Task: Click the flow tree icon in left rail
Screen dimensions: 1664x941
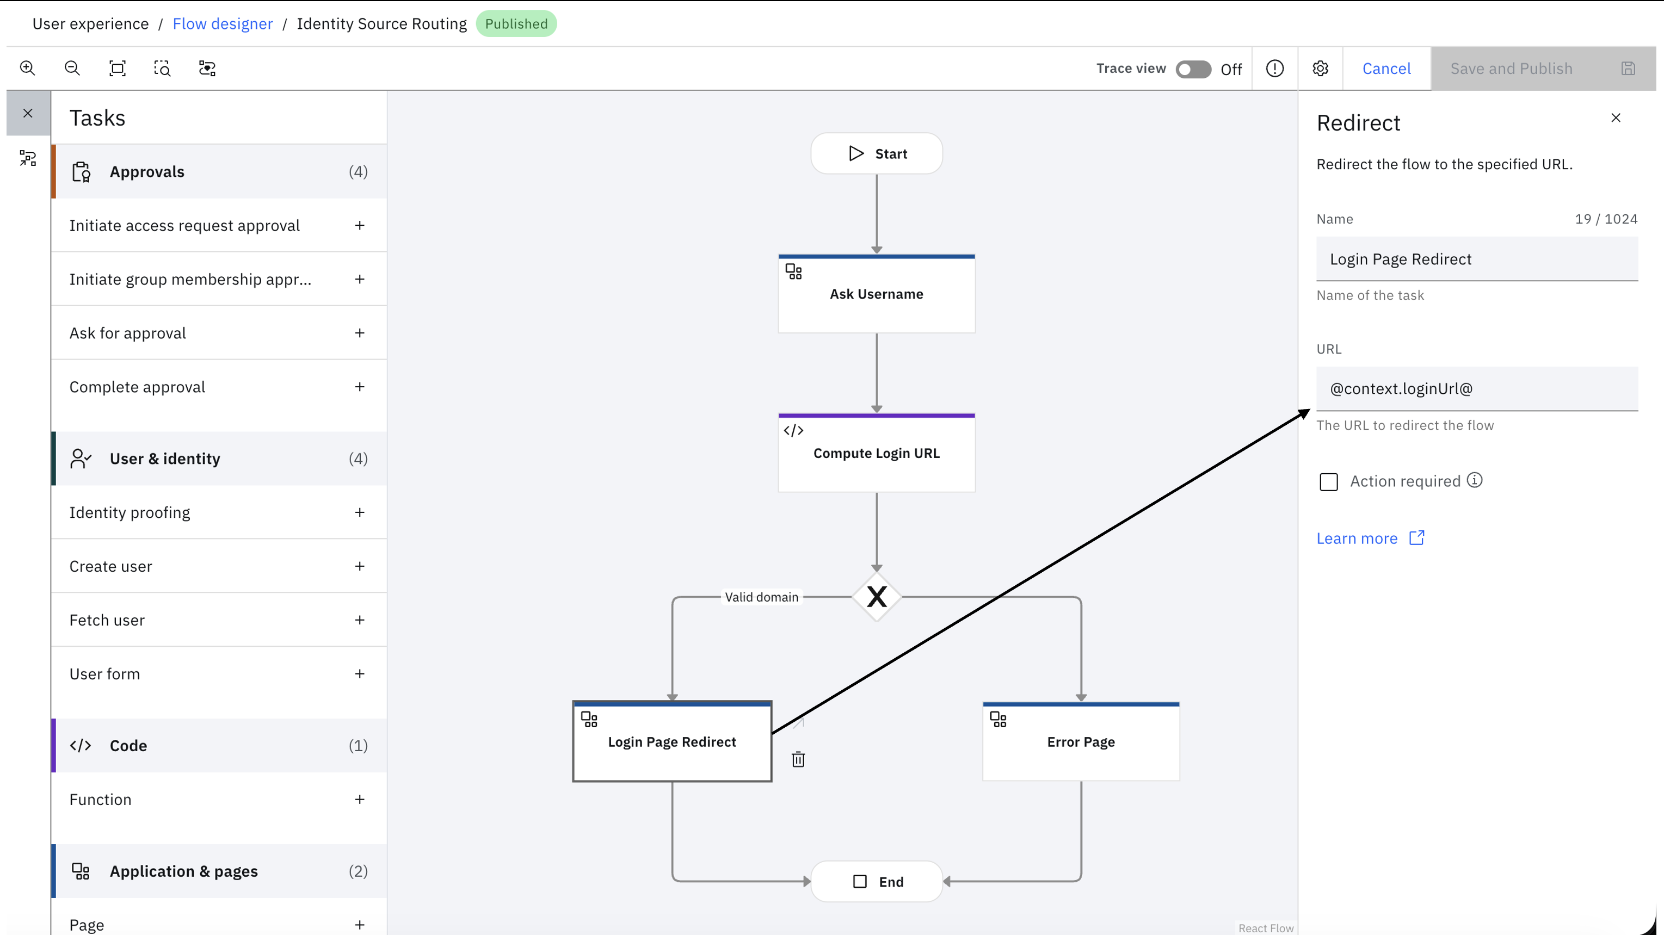Action: pyautogui.click(x=28, y=158)
